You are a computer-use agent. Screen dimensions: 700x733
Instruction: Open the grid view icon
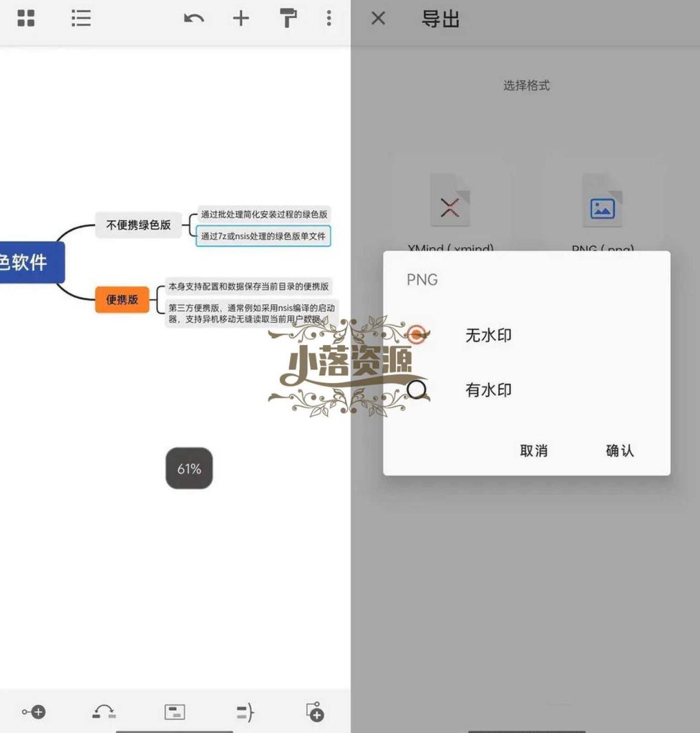pos(26,18)
